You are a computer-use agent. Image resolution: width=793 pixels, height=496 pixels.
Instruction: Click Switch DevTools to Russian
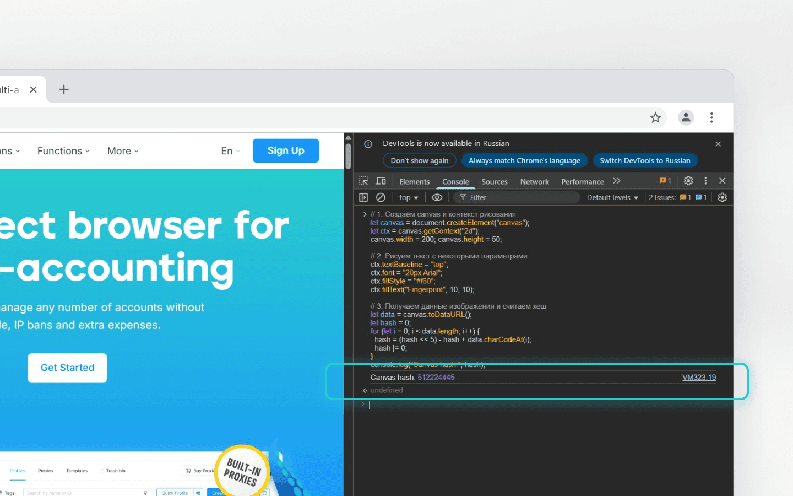[645, 160]
